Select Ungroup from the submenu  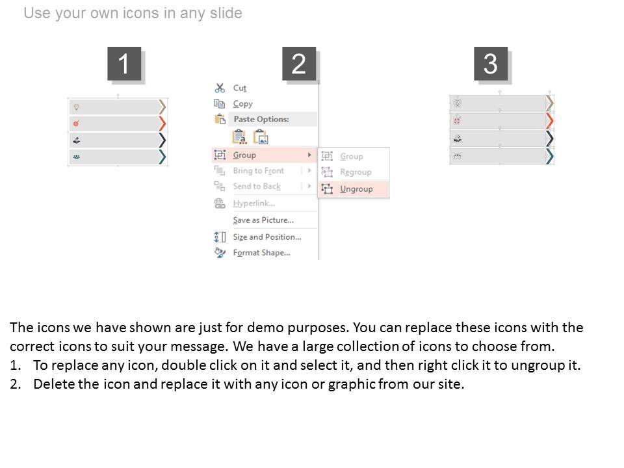tap(356, 189)
